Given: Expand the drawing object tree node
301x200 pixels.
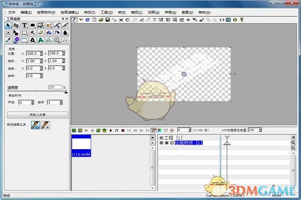Looking at the screenshot, I should point(161,143).
